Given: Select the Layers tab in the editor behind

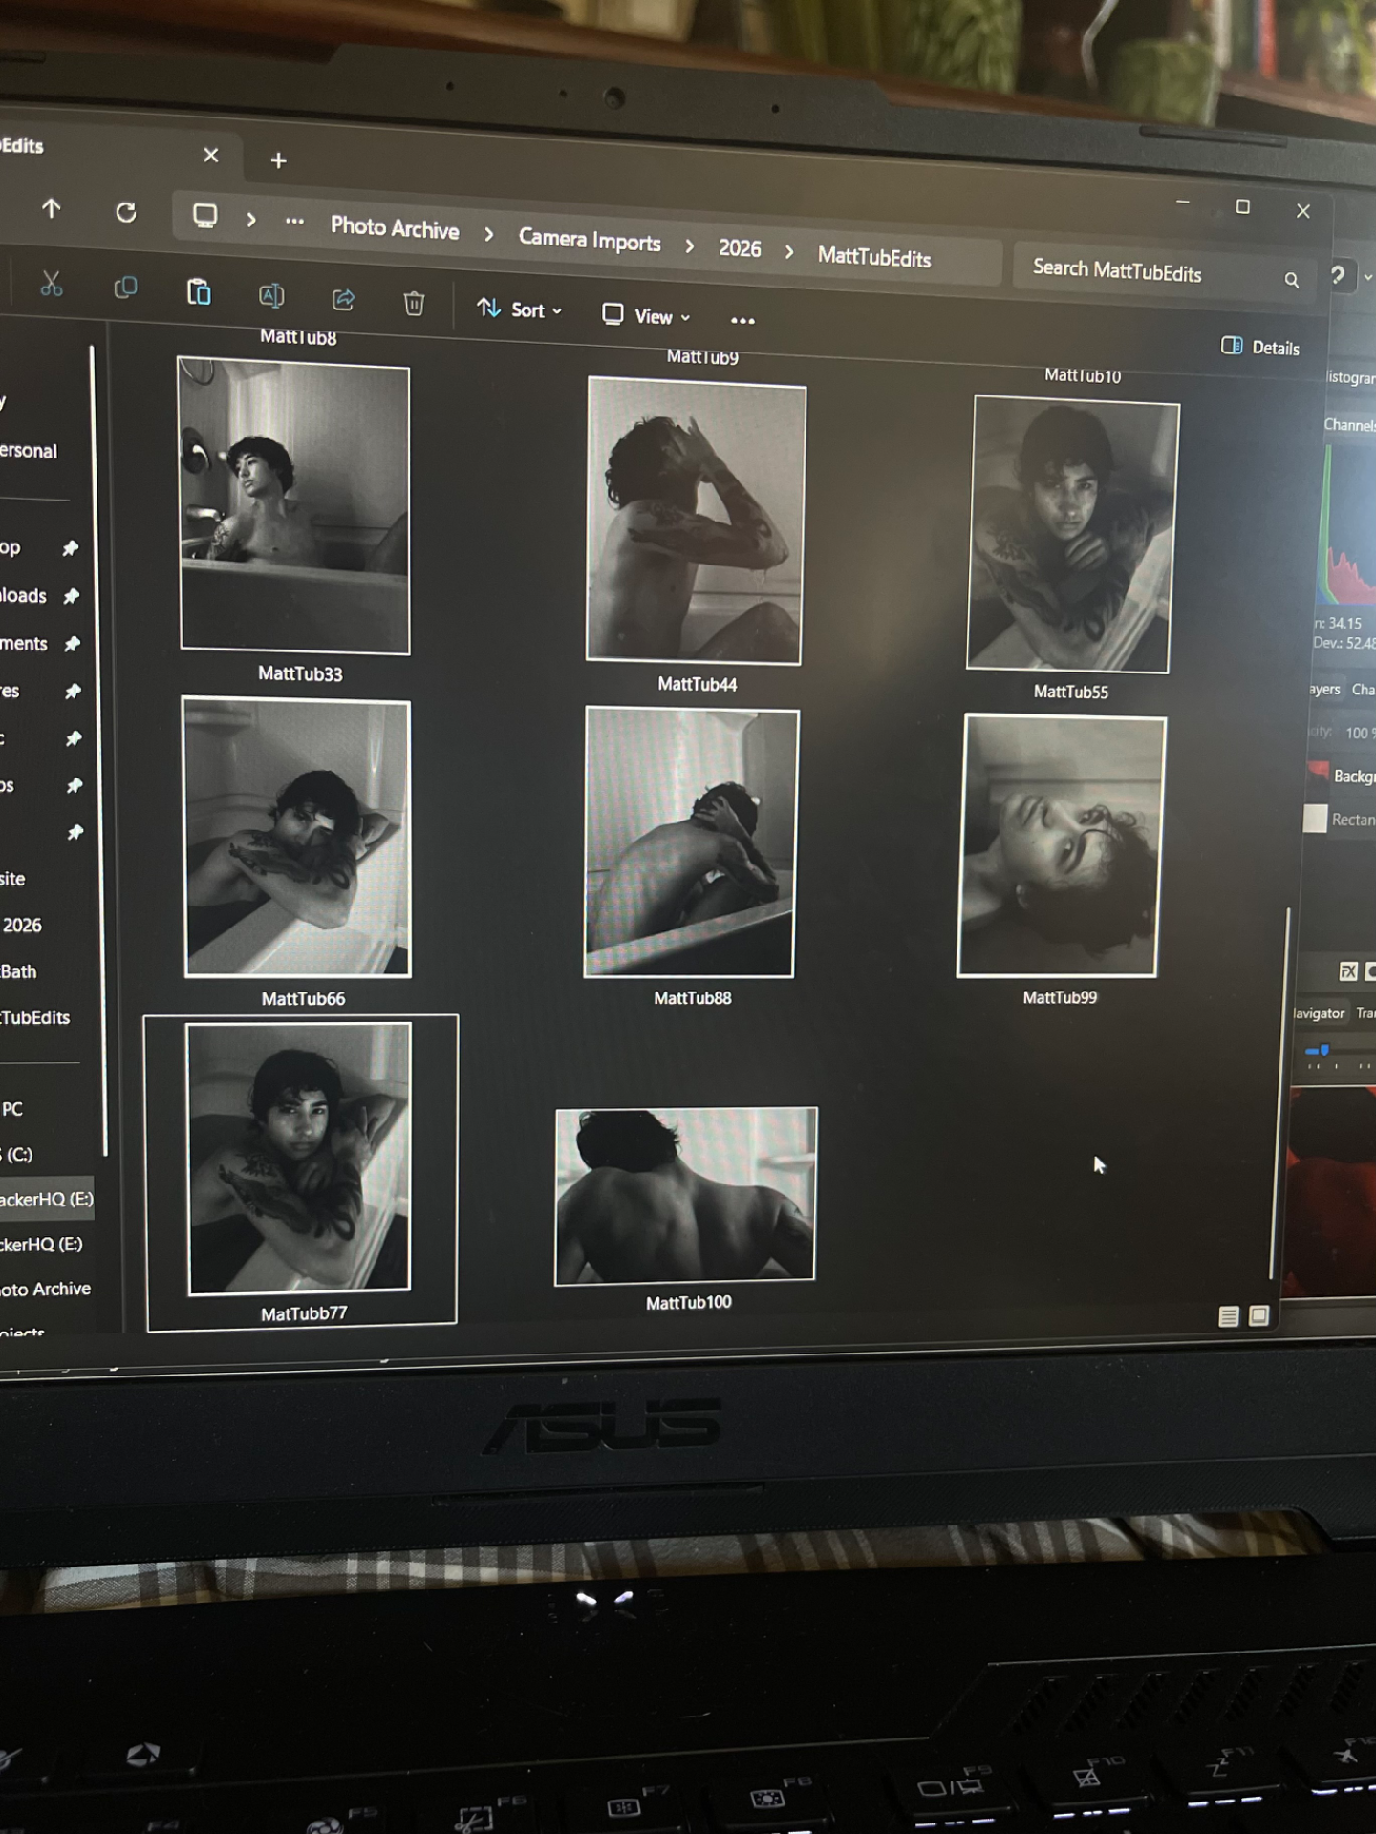Looking at the screenshot, I should 1323,689.
